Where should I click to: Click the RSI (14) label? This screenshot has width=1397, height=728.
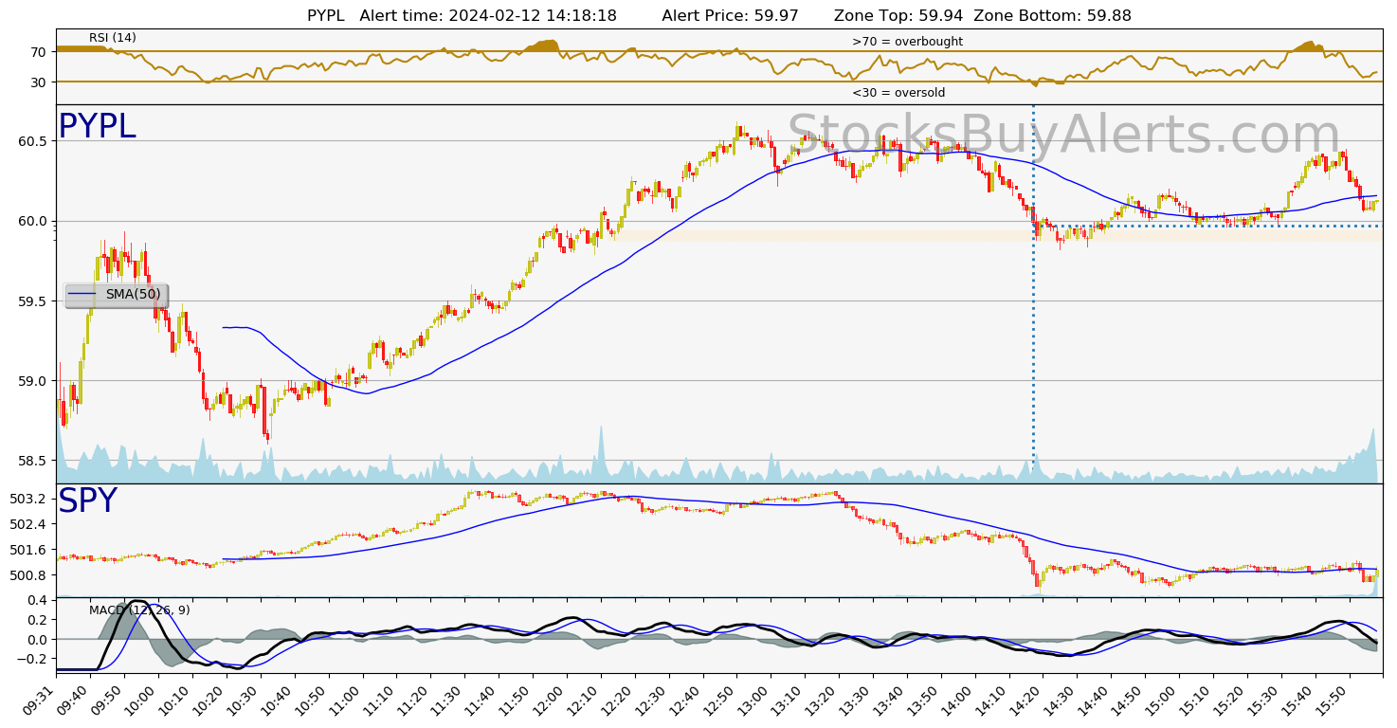tap(113, 38)
